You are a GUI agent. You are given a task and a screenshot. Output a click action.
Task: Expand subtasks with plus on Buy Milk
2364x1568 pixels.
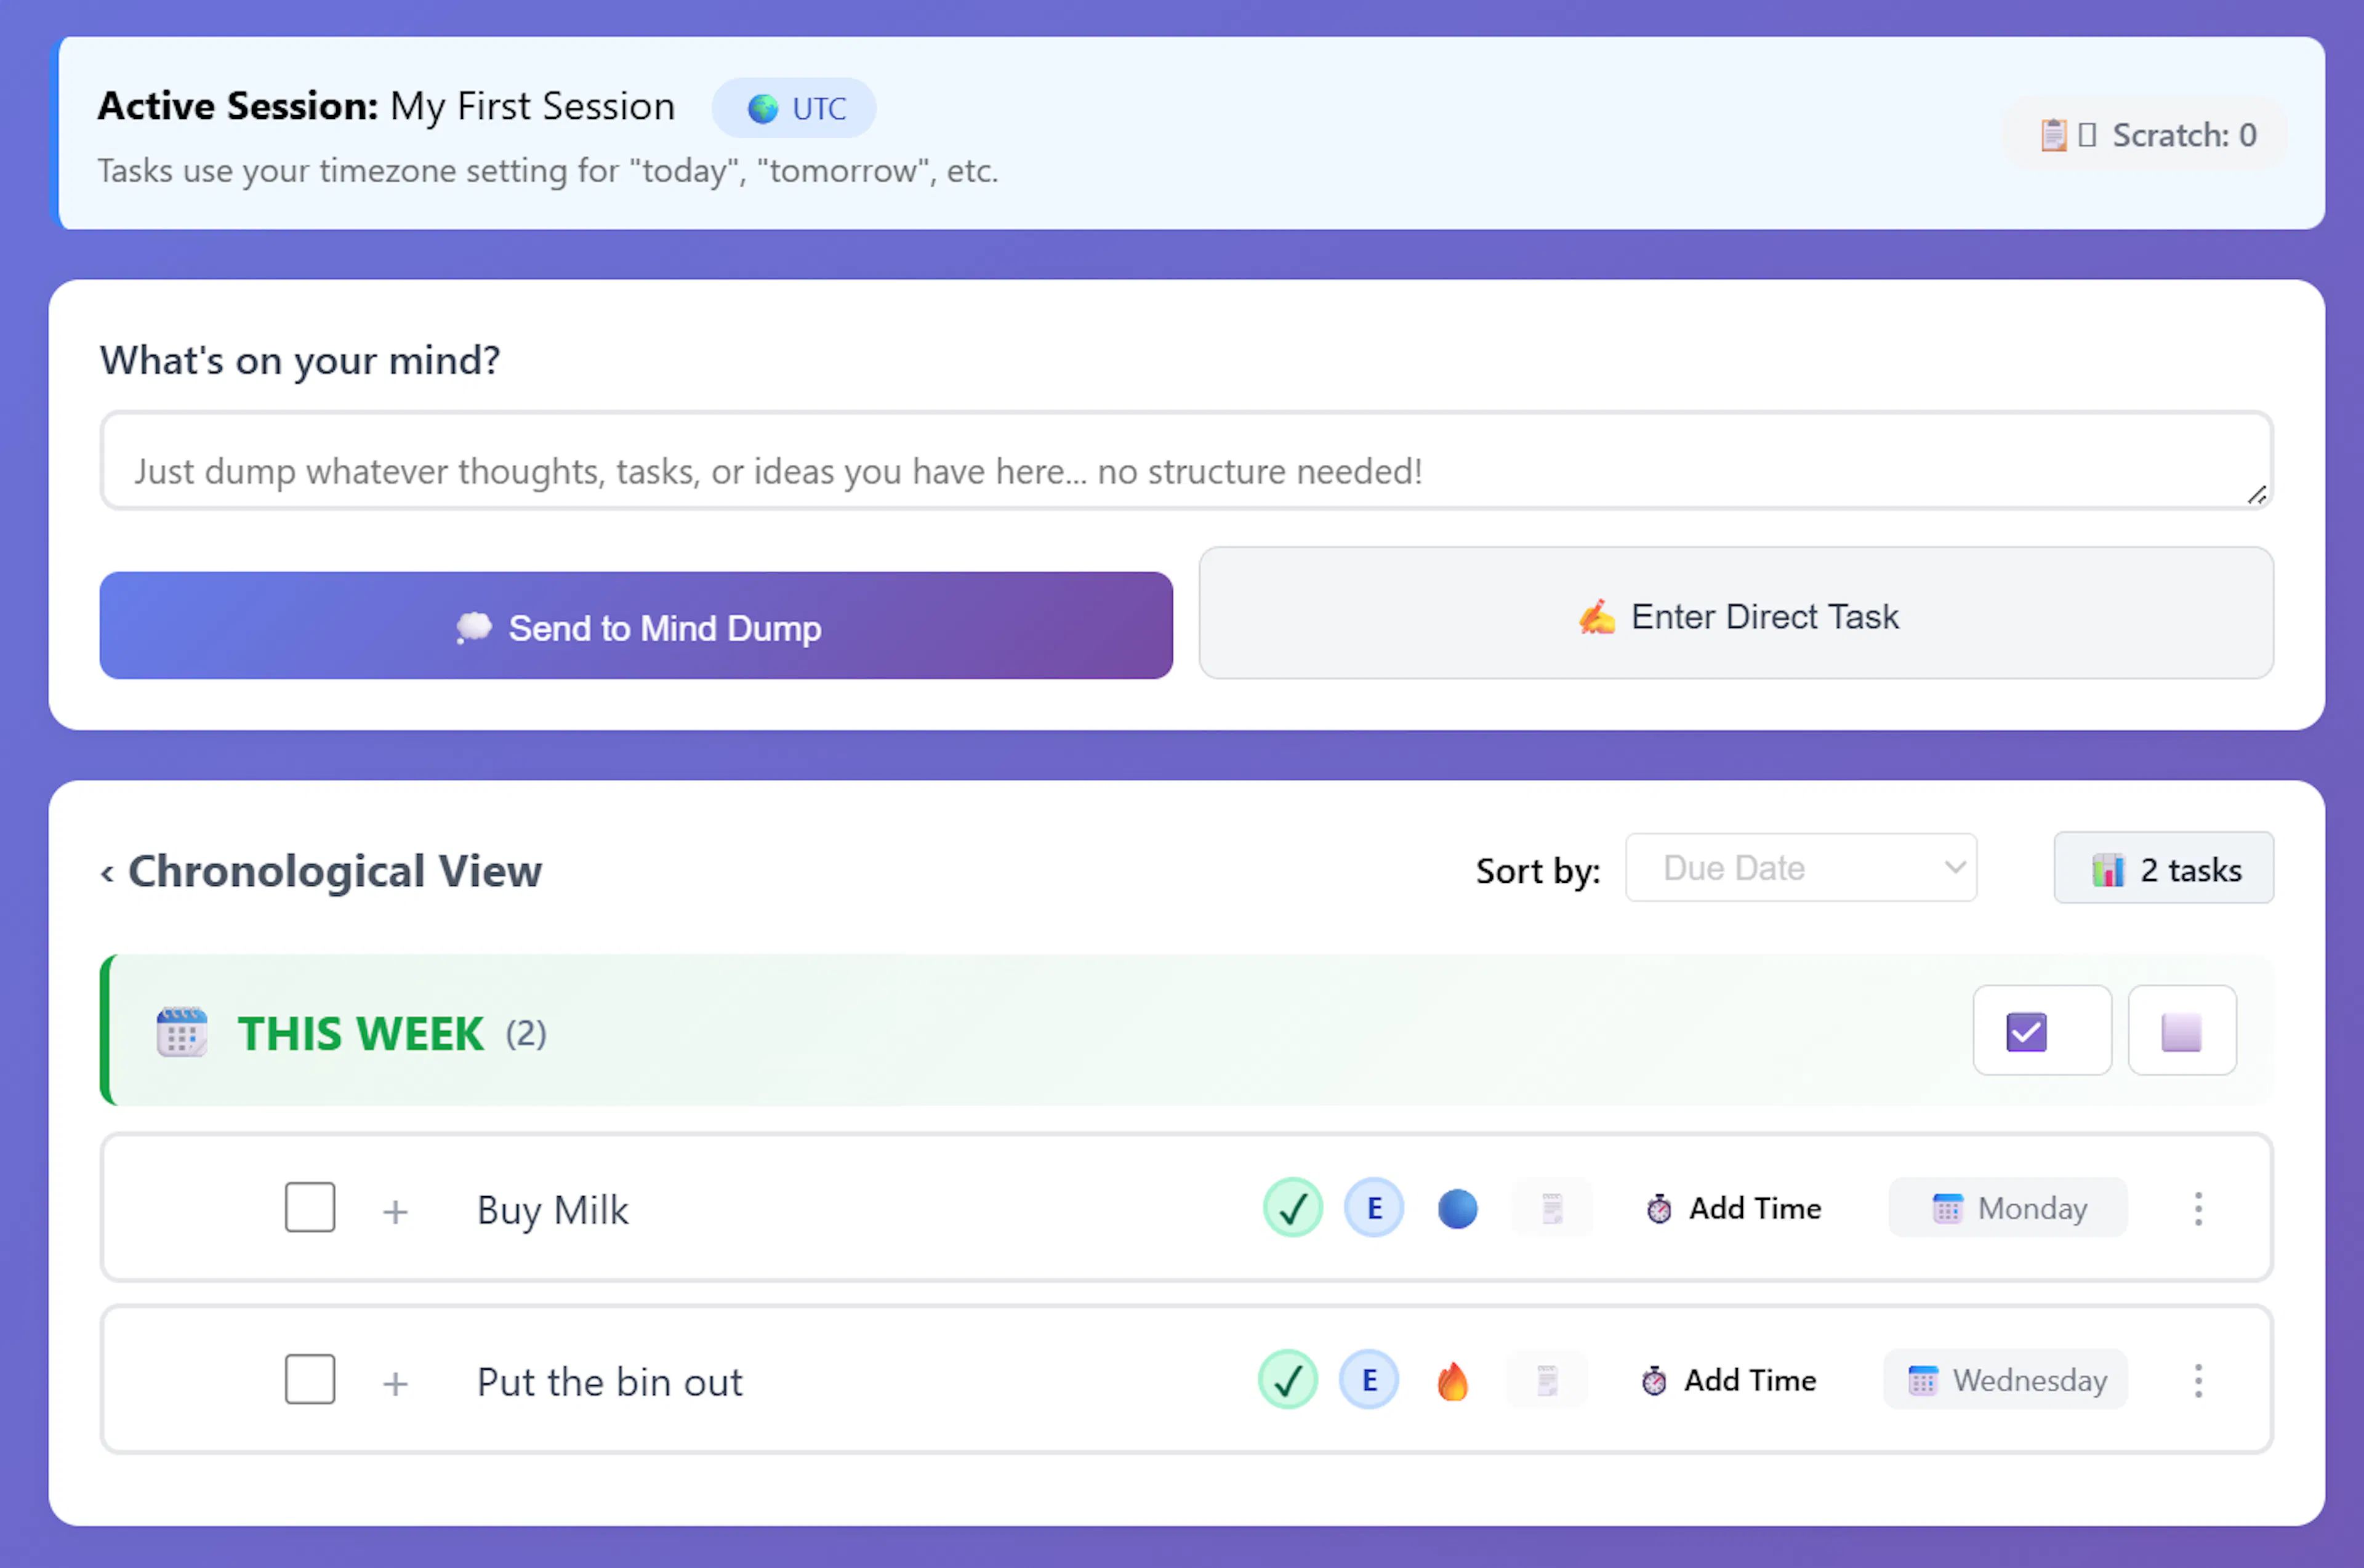click(395, 1211)
